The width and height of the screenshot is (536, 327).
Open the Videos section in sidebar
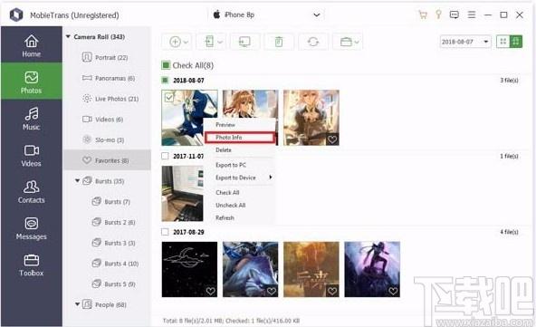[x=31, y=155]
